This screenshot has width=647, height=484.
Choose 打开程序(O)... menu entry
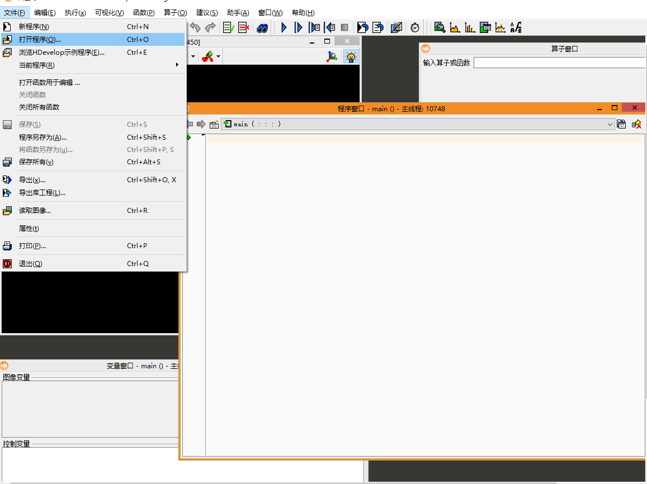point(93,40)
